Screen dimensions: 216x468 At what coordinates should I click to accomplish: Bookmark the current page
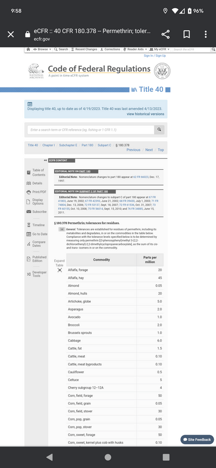tap(187, 35)
